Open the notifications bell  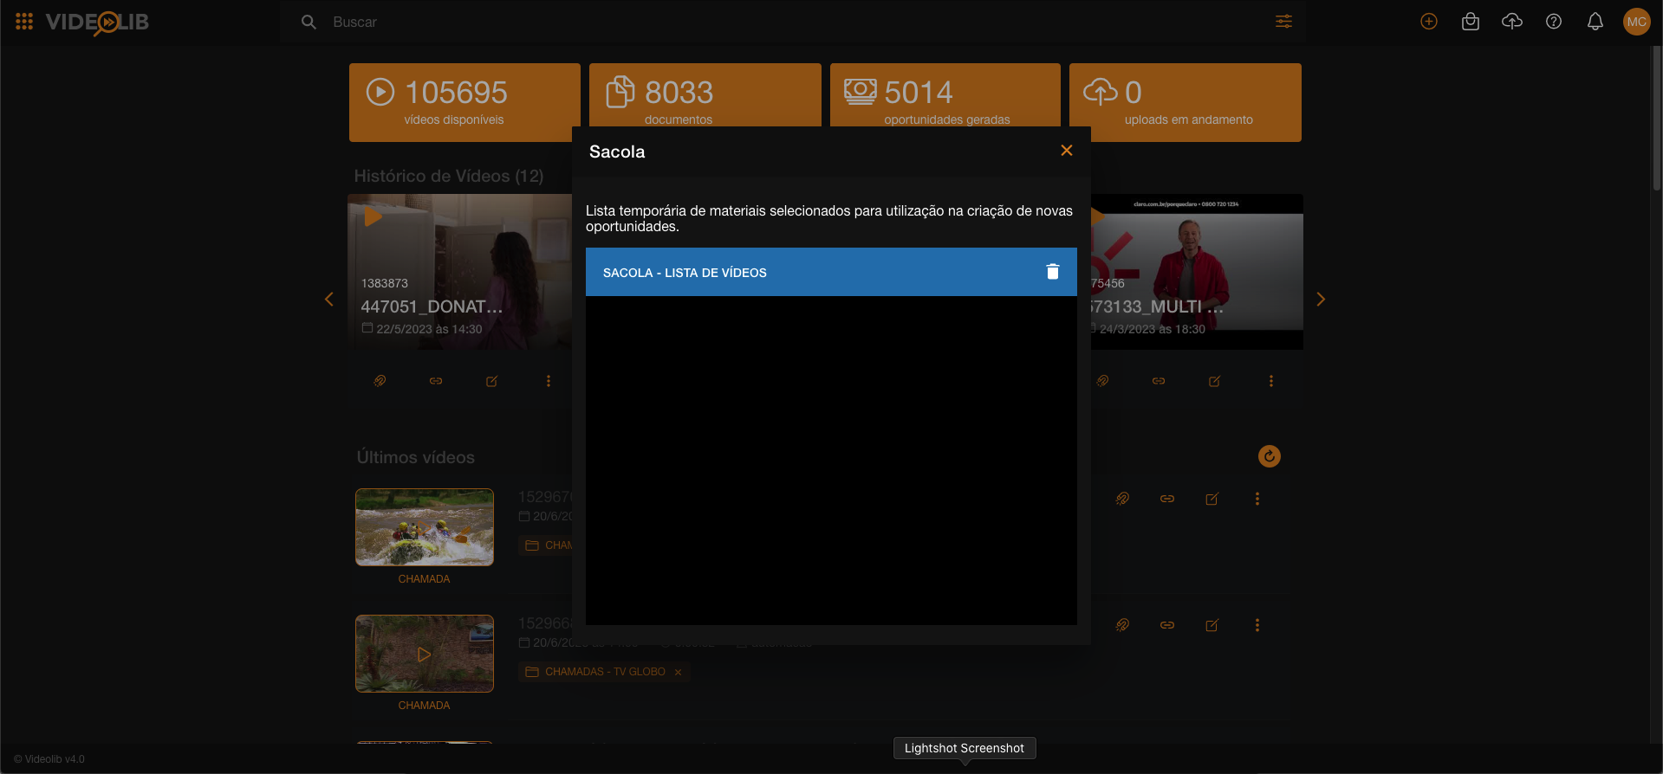(1595, 22)
